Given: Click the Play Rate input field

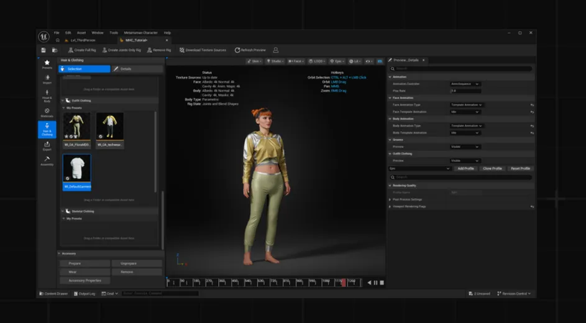Looking at the screenshot, I should click(465, 91).
